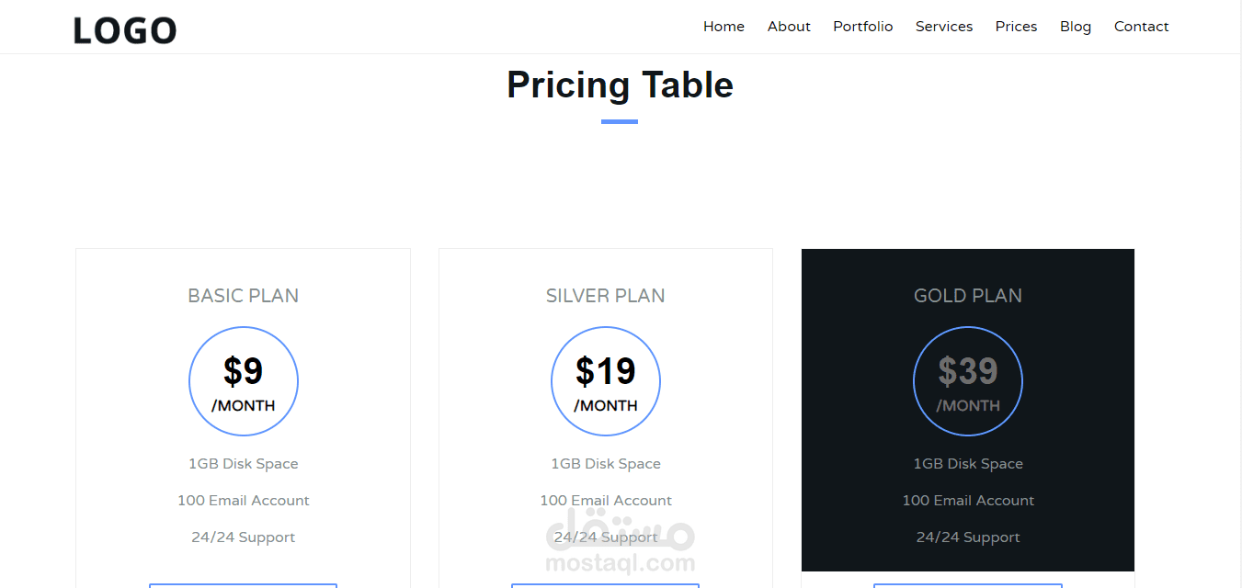Click the Contact link in the navbar
The image size is (1242, 588).
(1141, 27)
